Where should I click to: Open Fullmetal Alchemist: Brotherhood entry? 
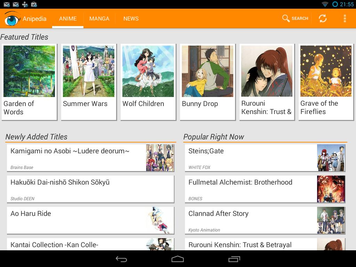[x=265, y=189]
